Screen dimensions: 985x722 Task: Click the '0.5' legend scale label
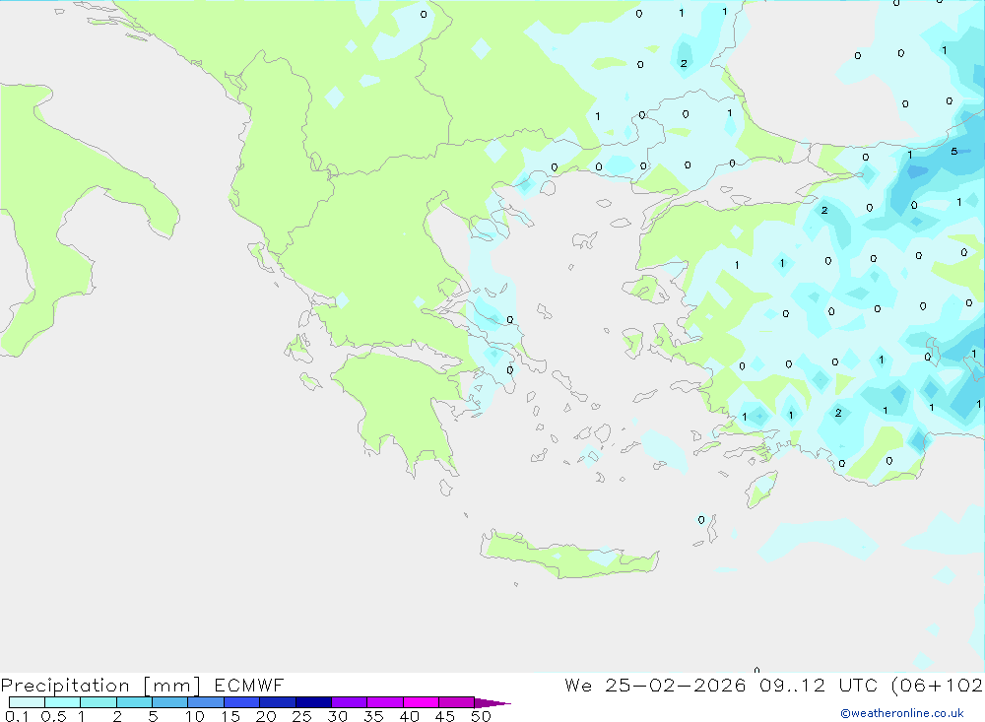(53, 716)
